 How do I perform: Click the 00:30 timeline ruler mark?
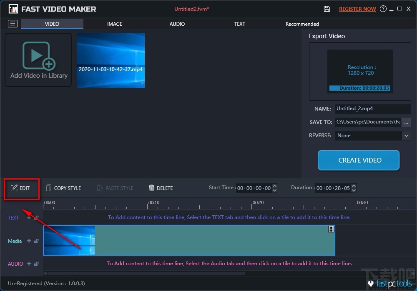(x=362, y=202)
